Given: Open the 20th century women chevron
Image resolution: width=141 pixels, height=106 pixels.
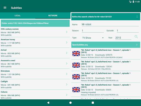Looking at the screenshot, I should pos(67,32).
